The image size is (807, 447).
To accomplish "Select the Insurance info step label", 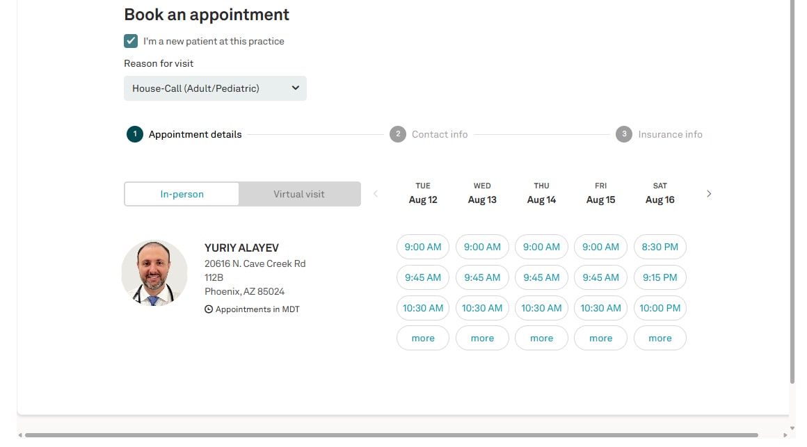I will point(670,134).
